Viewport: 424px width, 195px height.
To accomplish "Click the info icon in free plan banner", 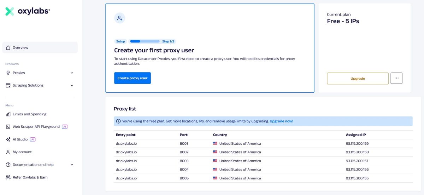I will pyautogui.click(x=118, y=121).
